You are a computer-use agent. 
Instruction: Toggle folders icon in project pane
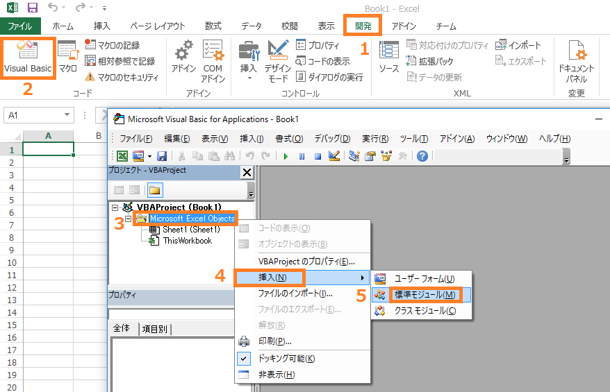pos(155,190)
